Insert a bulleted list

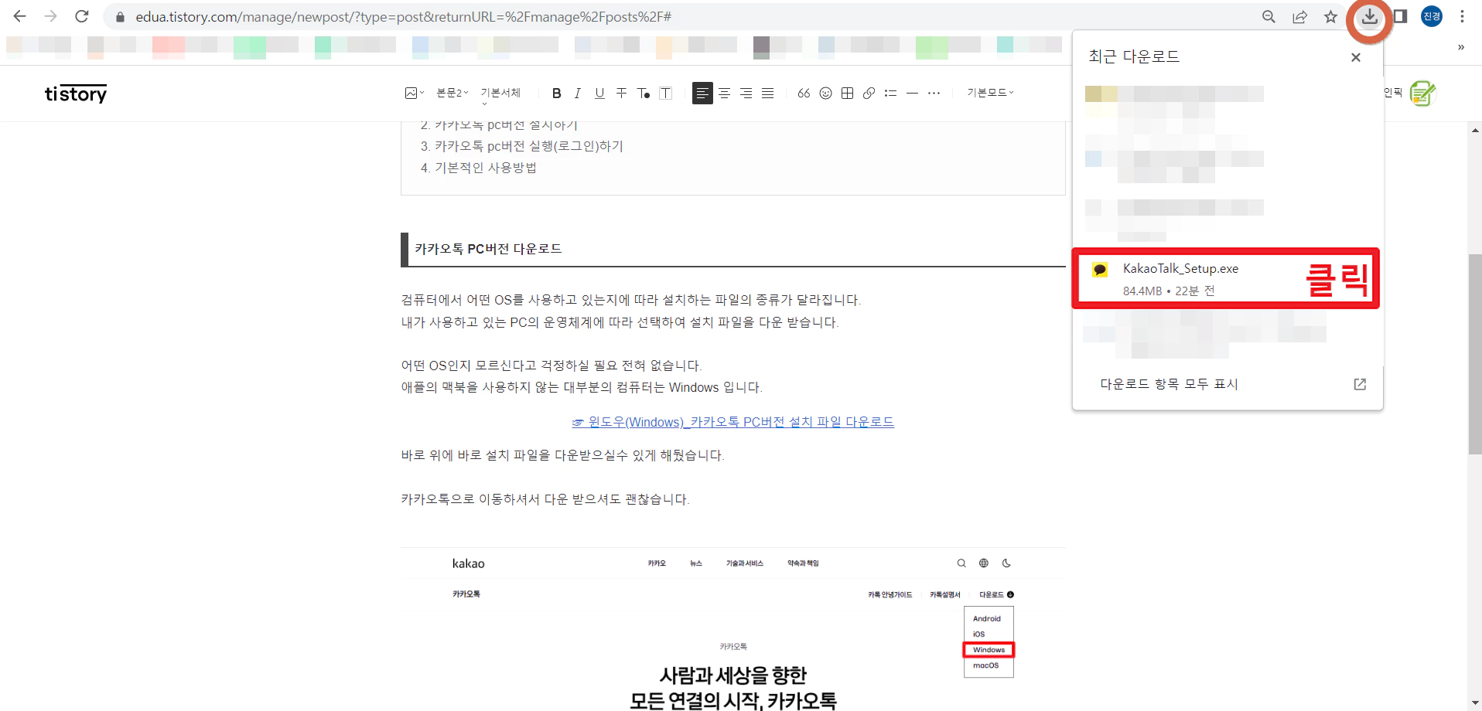tap(890, 93)
